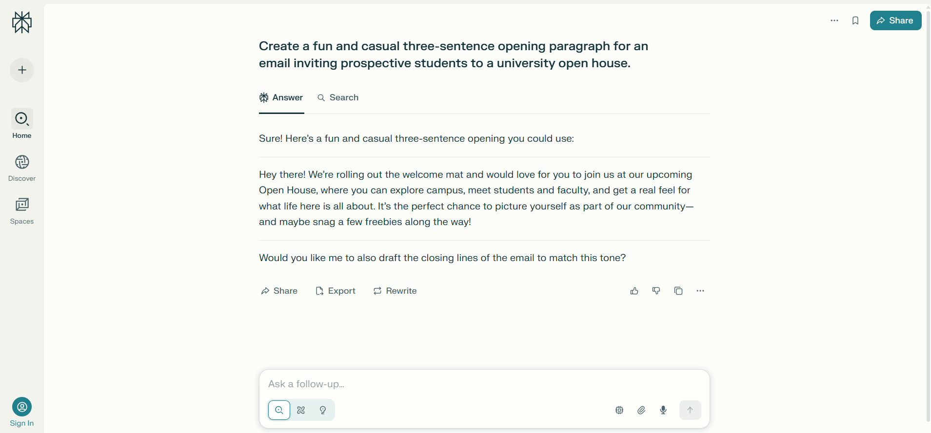This screenshot has height=433, width=931.
Task: Activate voice input with the microphone icon
Action: [663, 410]
